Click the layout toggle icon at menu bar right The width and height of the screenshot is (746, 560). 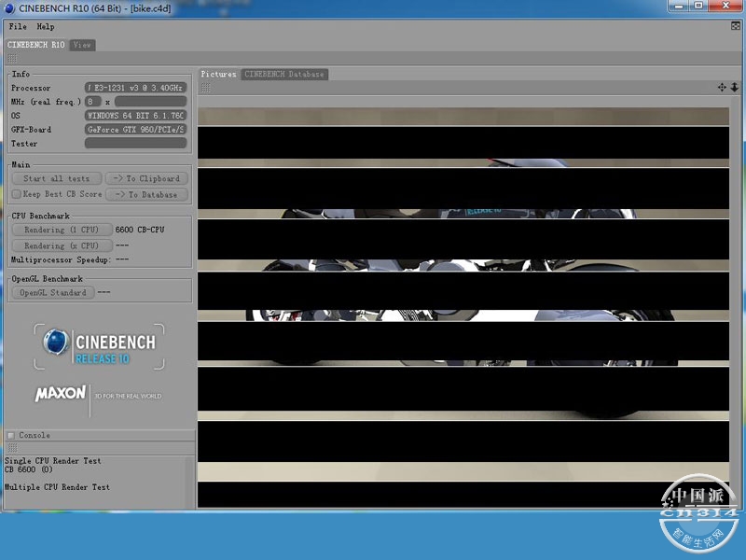point(736,26)
